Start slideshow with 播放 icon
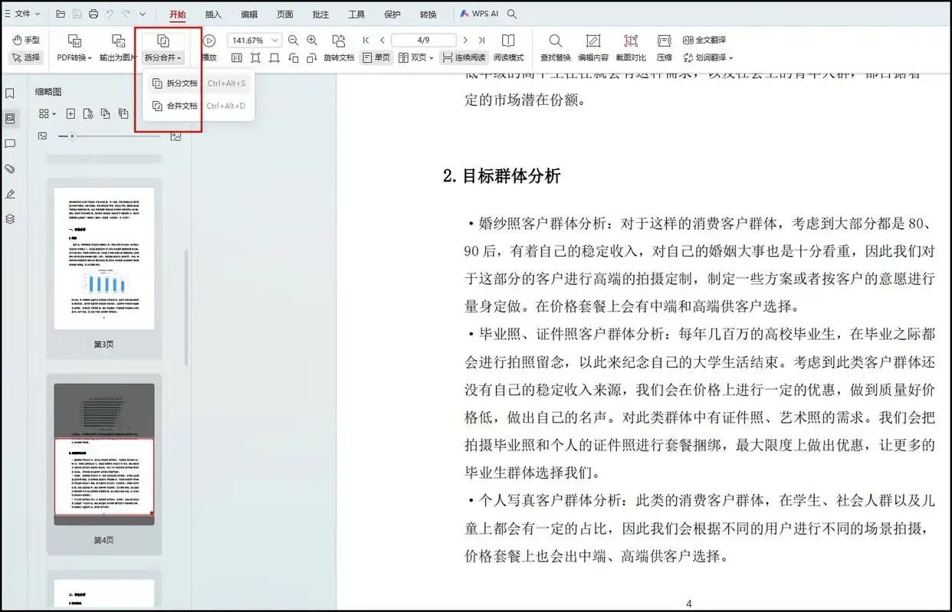The height and width of the screenshot is (612, 952). 209,41
